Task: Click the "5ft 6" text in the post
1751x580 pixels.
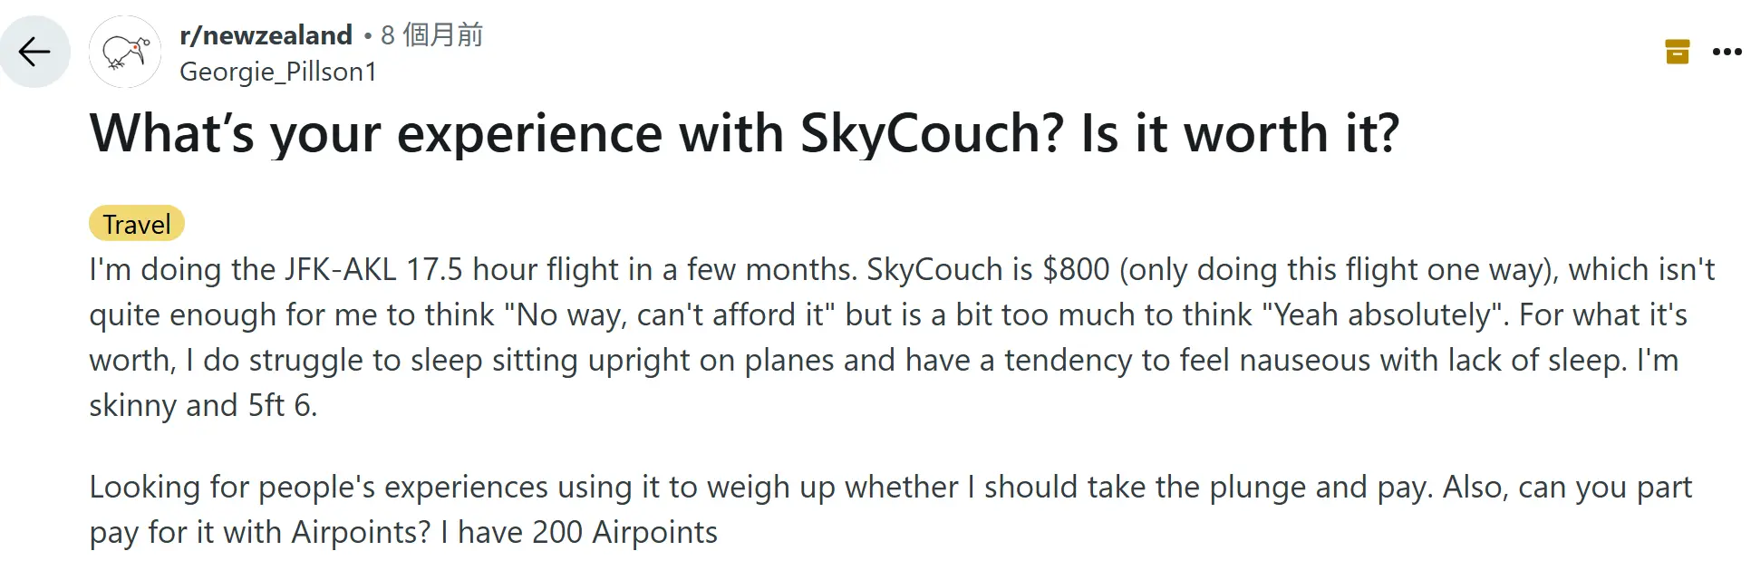Action: [x=281, y=405]
